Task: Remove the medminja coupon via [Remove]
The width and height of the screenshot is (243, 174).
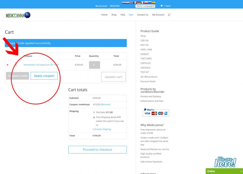Action: click(x=105, y=105)
